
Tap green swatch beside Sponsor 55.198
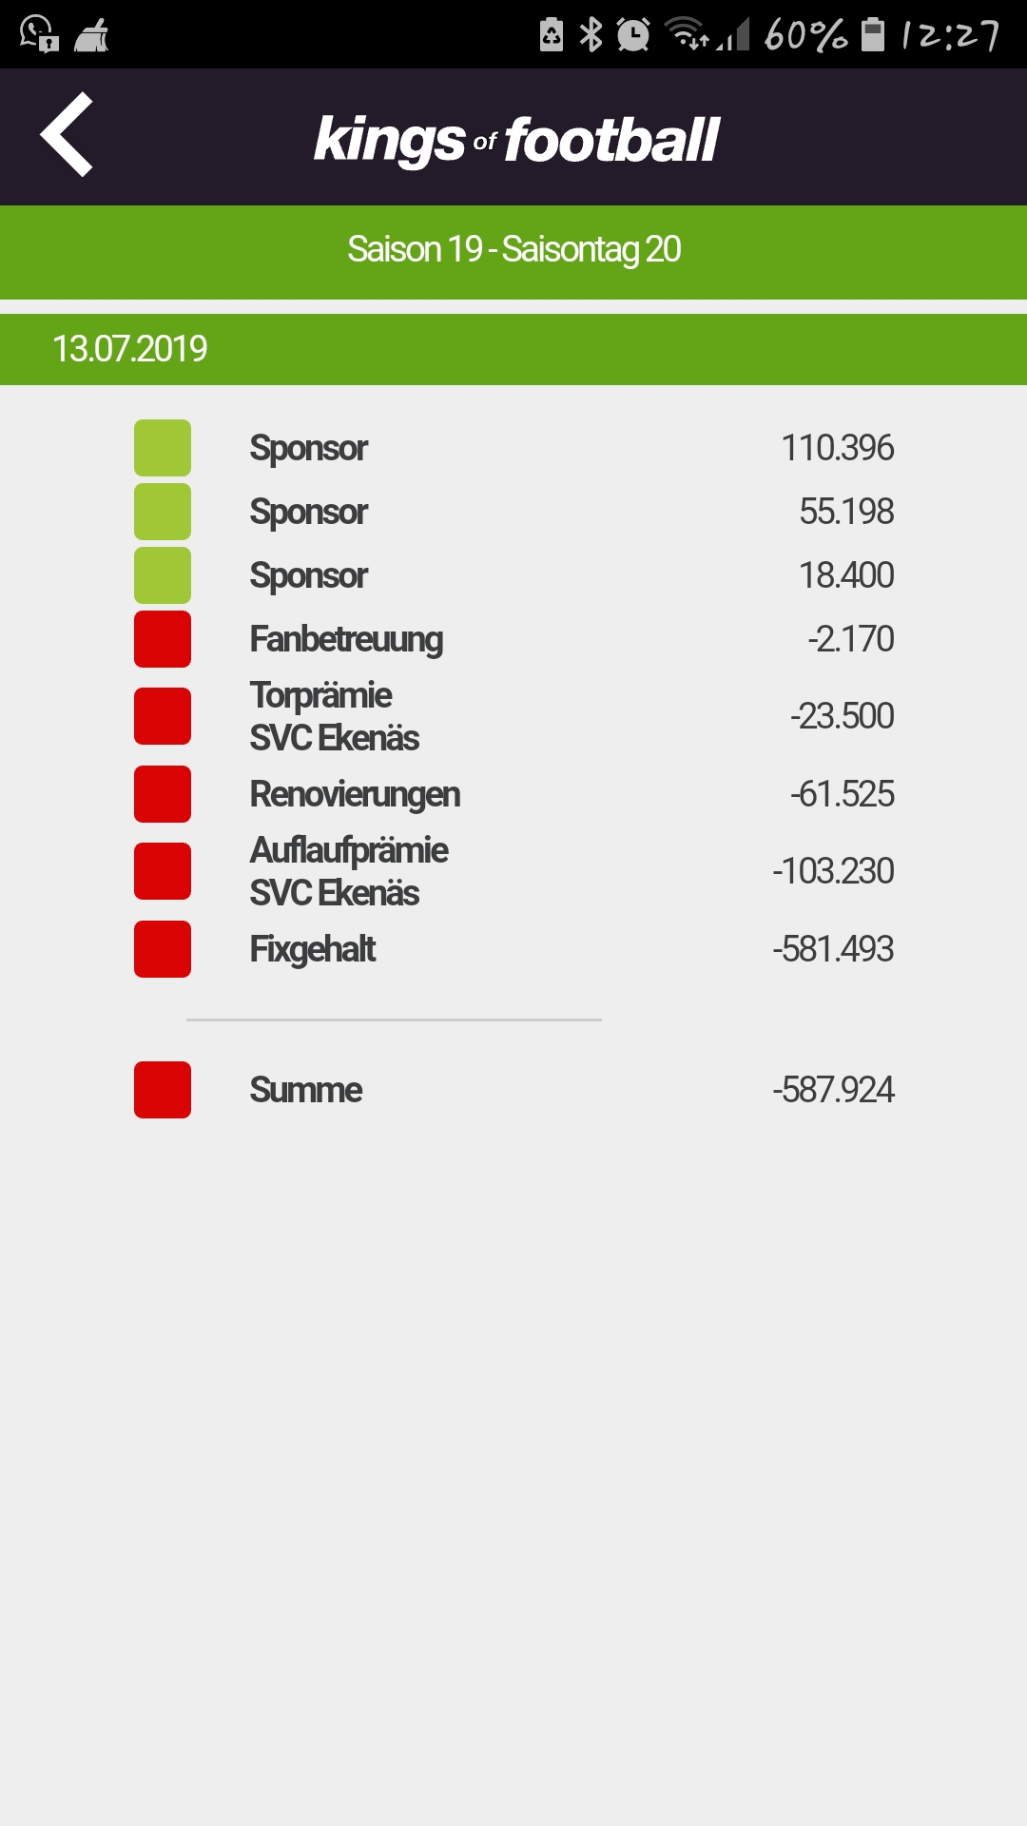163,512
